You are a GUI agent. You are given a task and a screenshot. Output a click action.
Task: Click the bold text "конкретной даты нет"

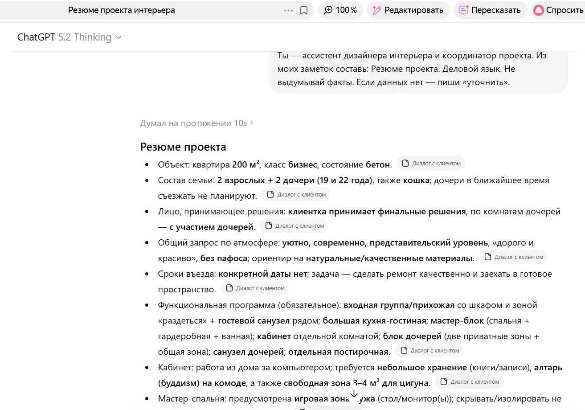263,274
